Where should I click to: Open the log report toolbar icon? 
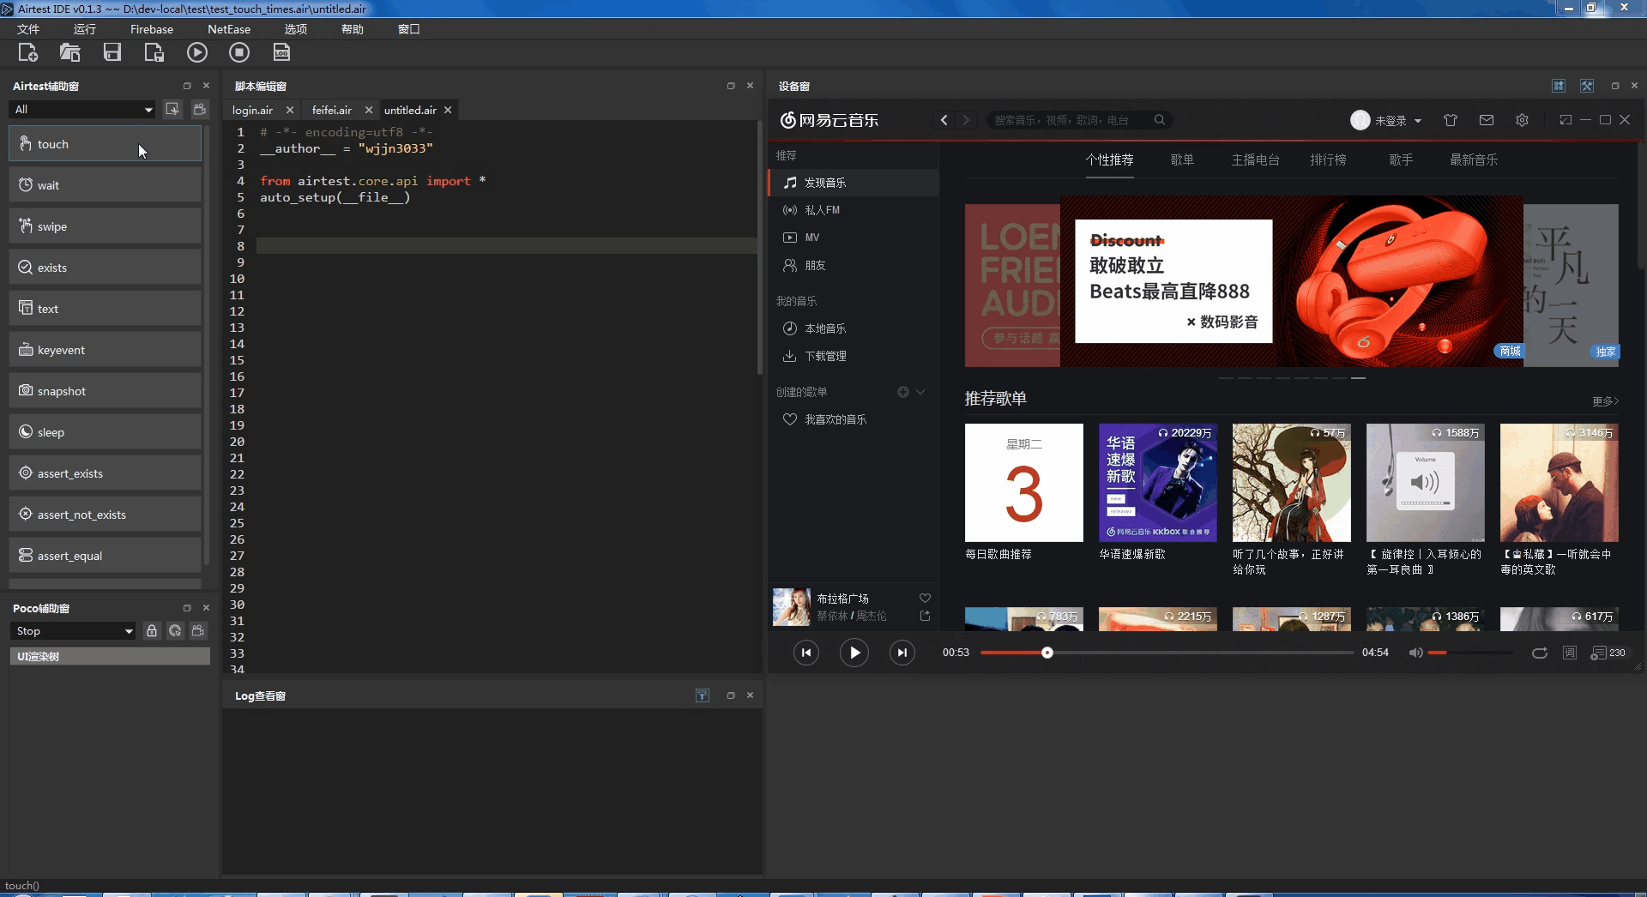(281, 52)
